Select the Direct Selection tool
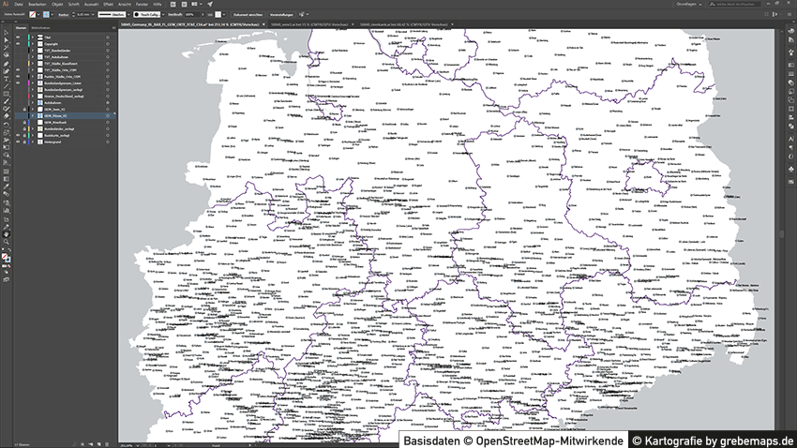This screenshot has width=797, height=448. tap(6, 41)
